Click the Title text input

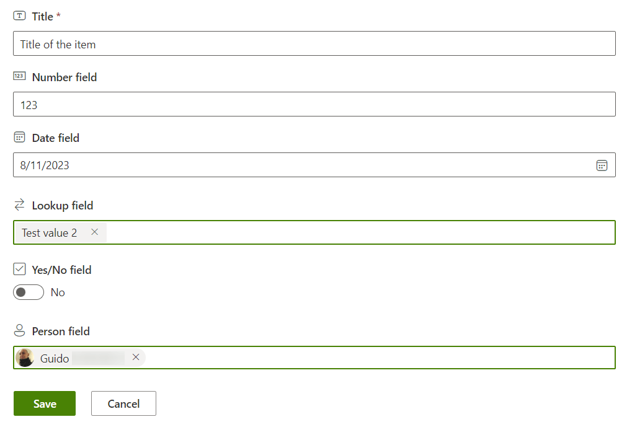[314, 44]
